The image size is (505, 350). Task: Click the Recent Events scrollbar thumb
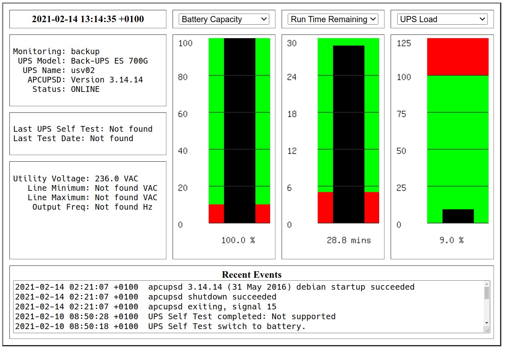(487, 293)
